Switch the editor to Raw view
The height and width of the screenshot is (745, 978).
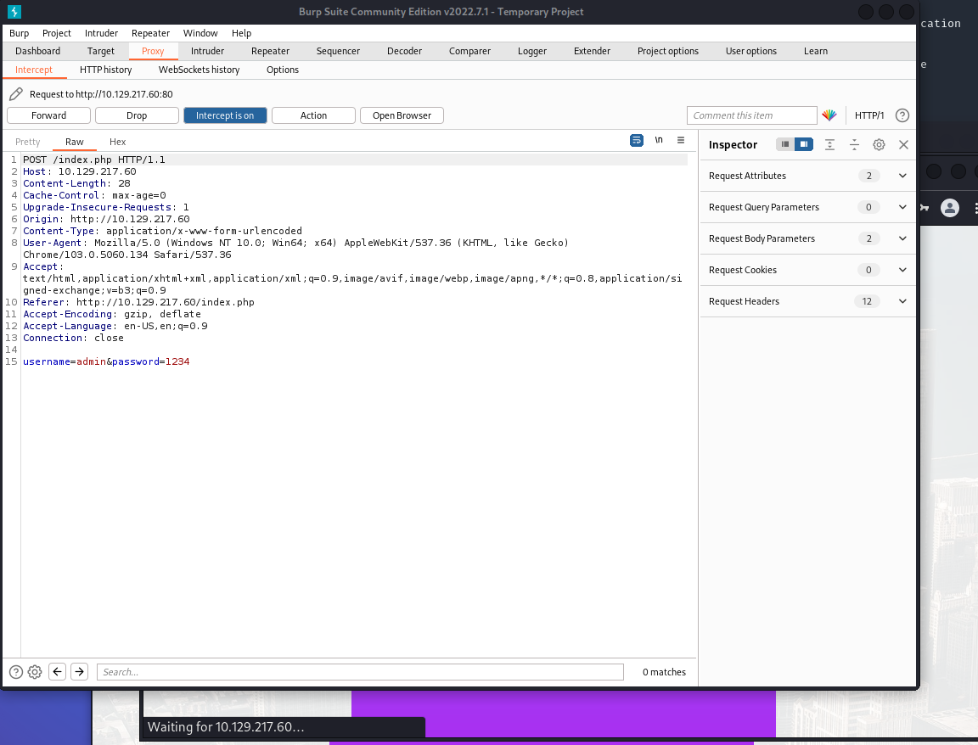click(74, 143)
